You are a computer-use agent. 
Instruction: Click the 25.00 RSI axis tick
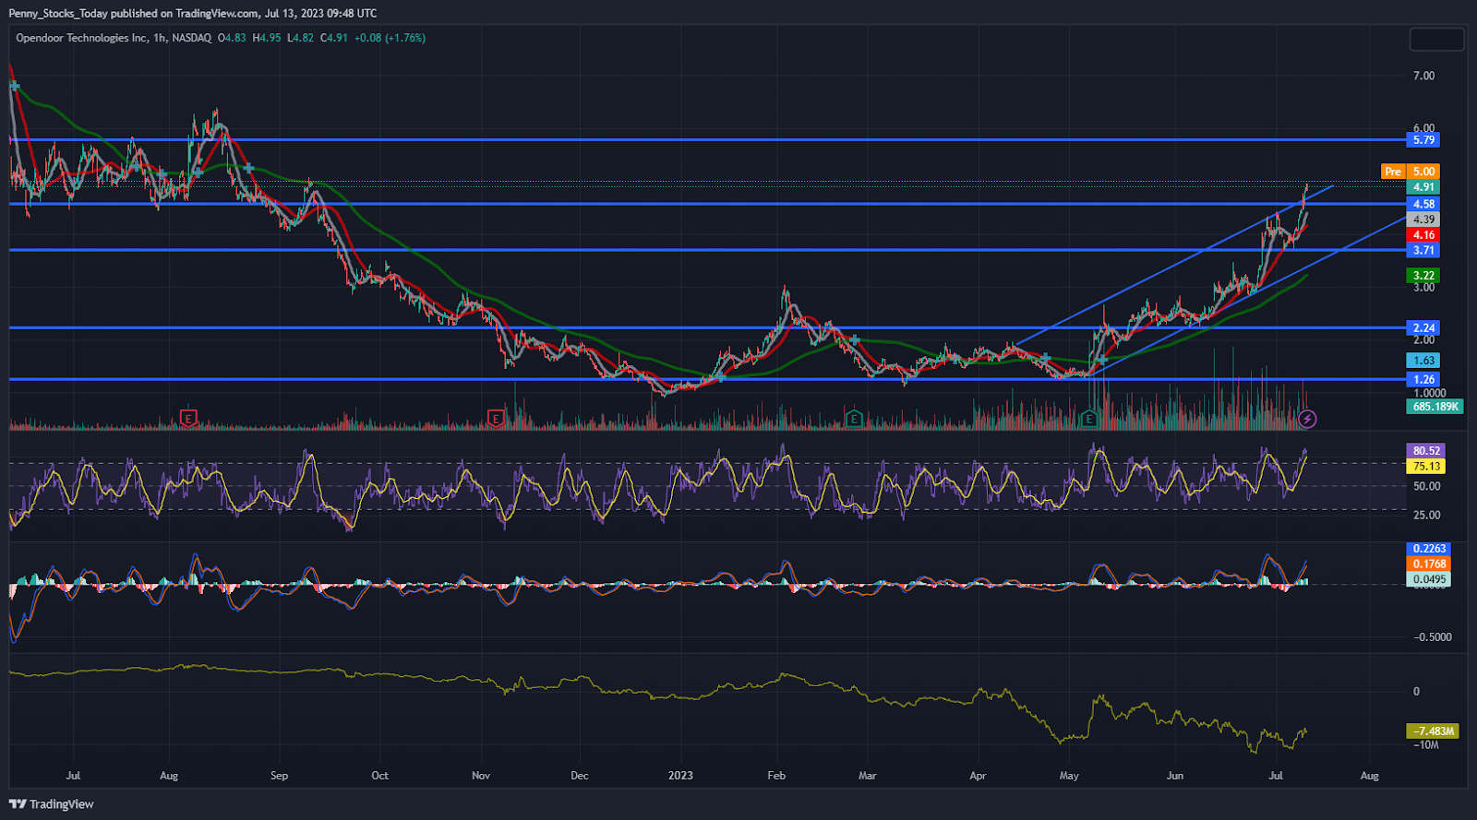(1426, 516)
